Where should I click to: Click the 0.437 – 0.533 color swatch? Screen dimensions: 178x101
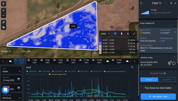pyautogui.click(x=100, y=40)
